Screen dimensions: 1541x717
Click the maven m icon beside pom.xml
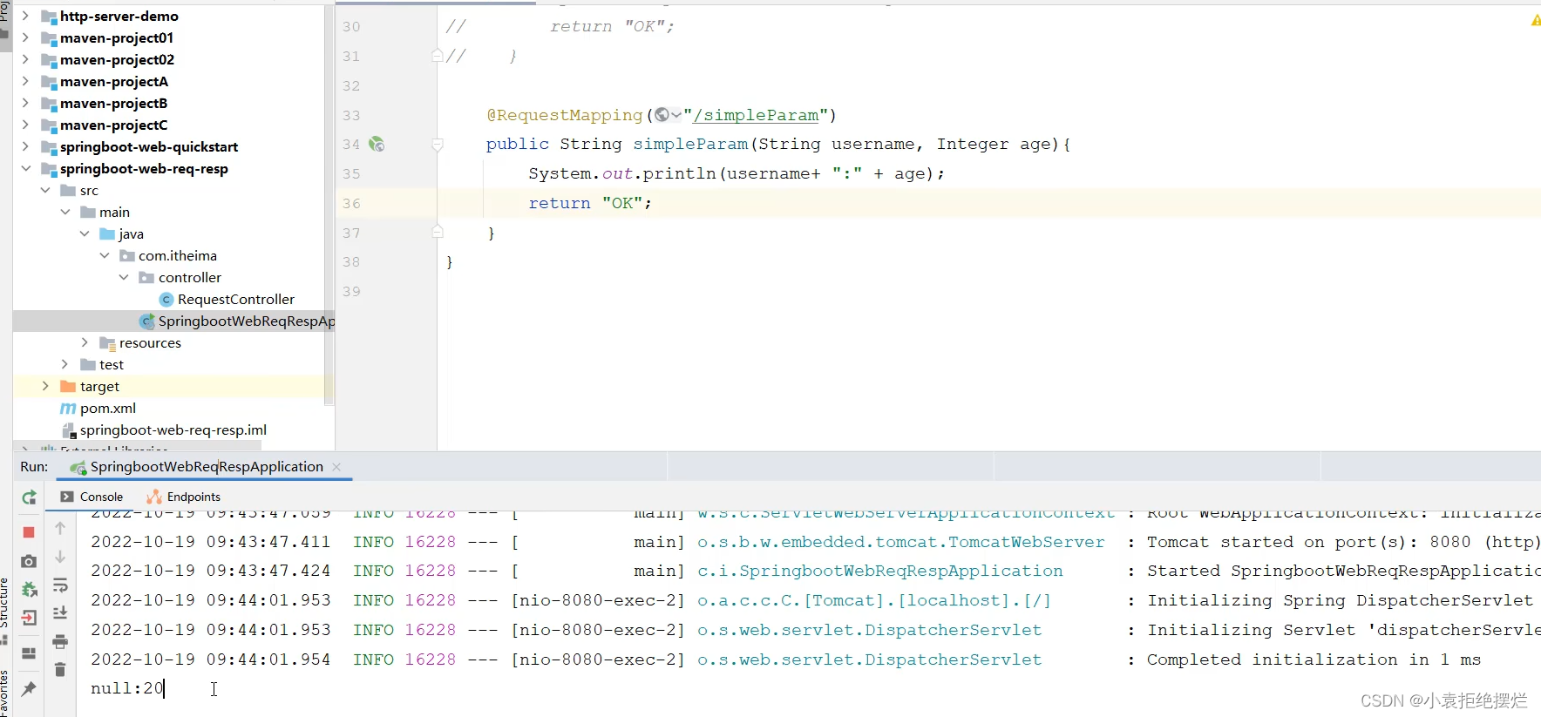coord(68,408)
